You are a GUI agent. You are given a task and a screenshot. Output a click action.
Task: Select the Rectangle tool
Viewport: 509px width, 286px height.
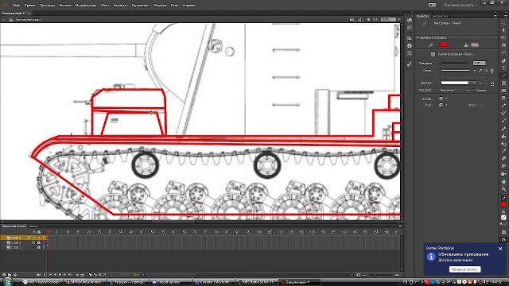coord(503,83)
